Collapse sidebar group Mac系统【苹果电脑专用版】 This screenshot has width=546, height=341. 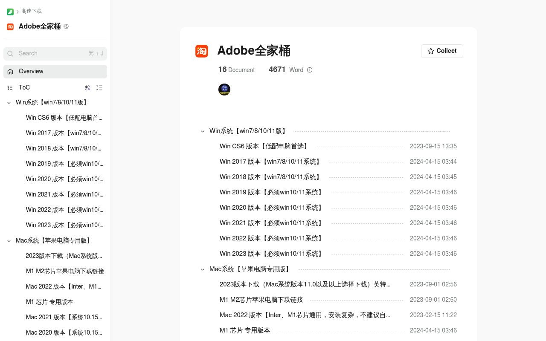click(9, 241)
